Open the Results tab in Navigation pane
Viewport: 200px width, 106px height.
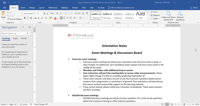pos(24,38)
